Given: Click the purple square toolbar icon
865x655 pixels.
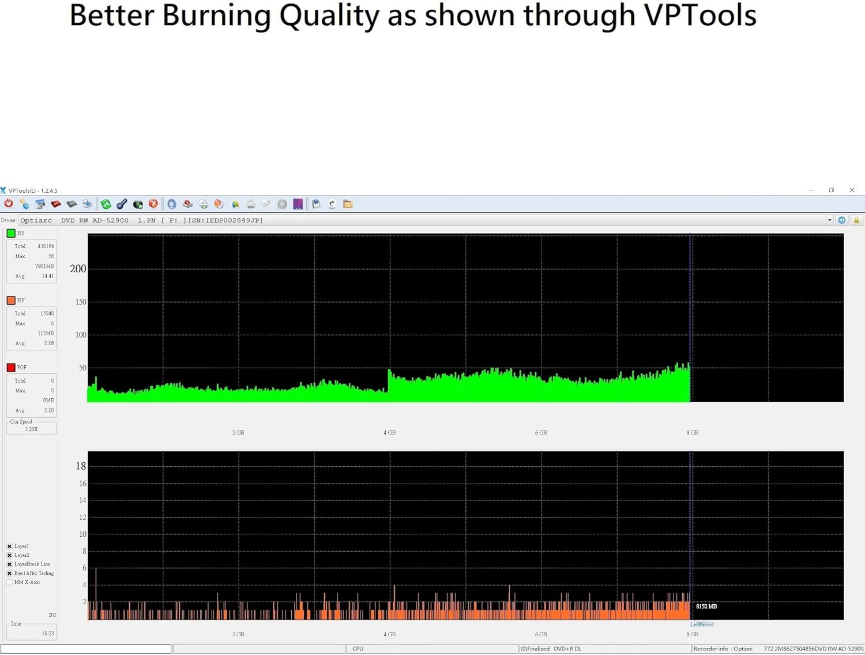Looking at the screenshot, I should pyautogui.click(x=298, y=204).
